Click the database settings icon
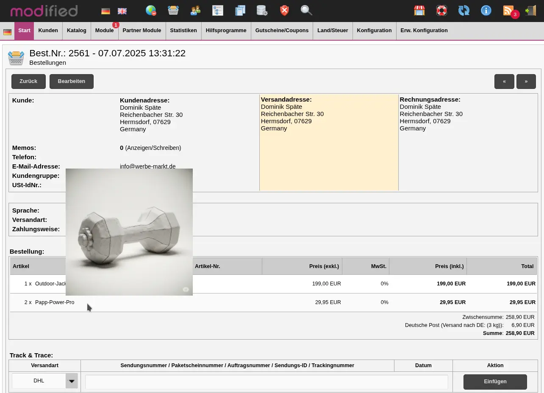544x393 pixels. coord(262,11)
